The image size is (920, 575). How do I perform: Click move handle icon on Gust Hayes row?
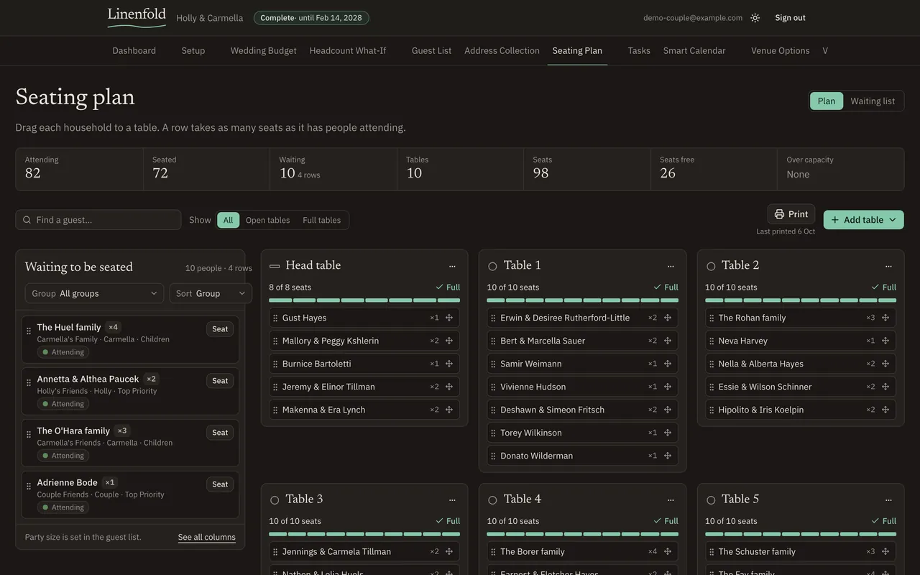pyautogui.click(x=449, y=318)
